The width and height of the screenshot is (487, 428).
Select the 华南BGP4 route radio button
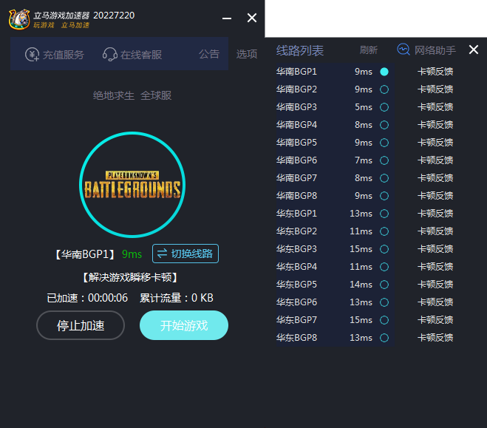pos(384,125)
